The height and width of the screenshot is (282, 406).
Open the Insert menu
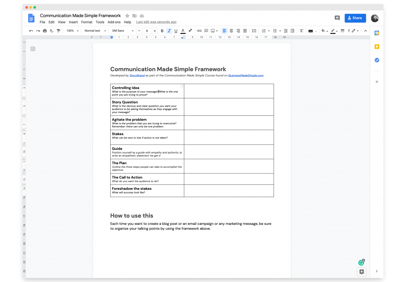[x=73, y=22]
